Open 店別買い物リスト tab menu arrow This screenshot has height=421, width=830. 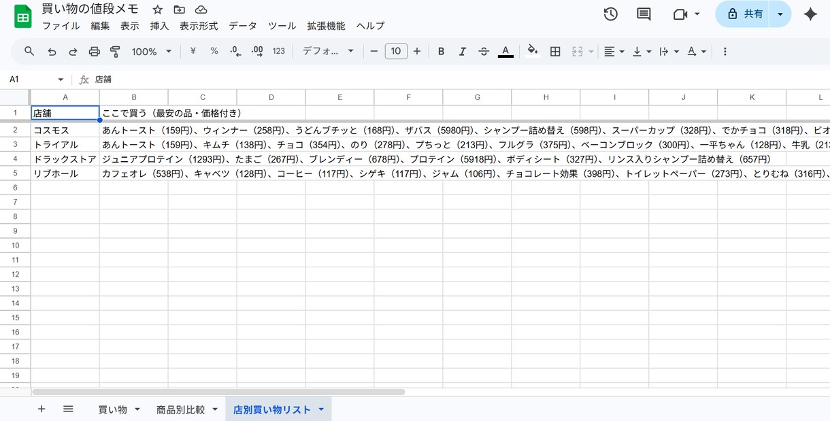[320, 409]
